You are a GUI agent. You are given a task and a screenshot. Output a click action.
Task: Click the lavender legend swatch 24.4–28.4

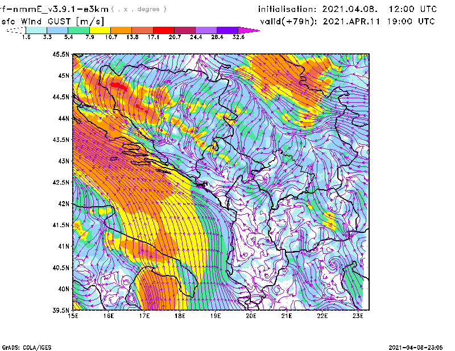(x=206, y=30)
